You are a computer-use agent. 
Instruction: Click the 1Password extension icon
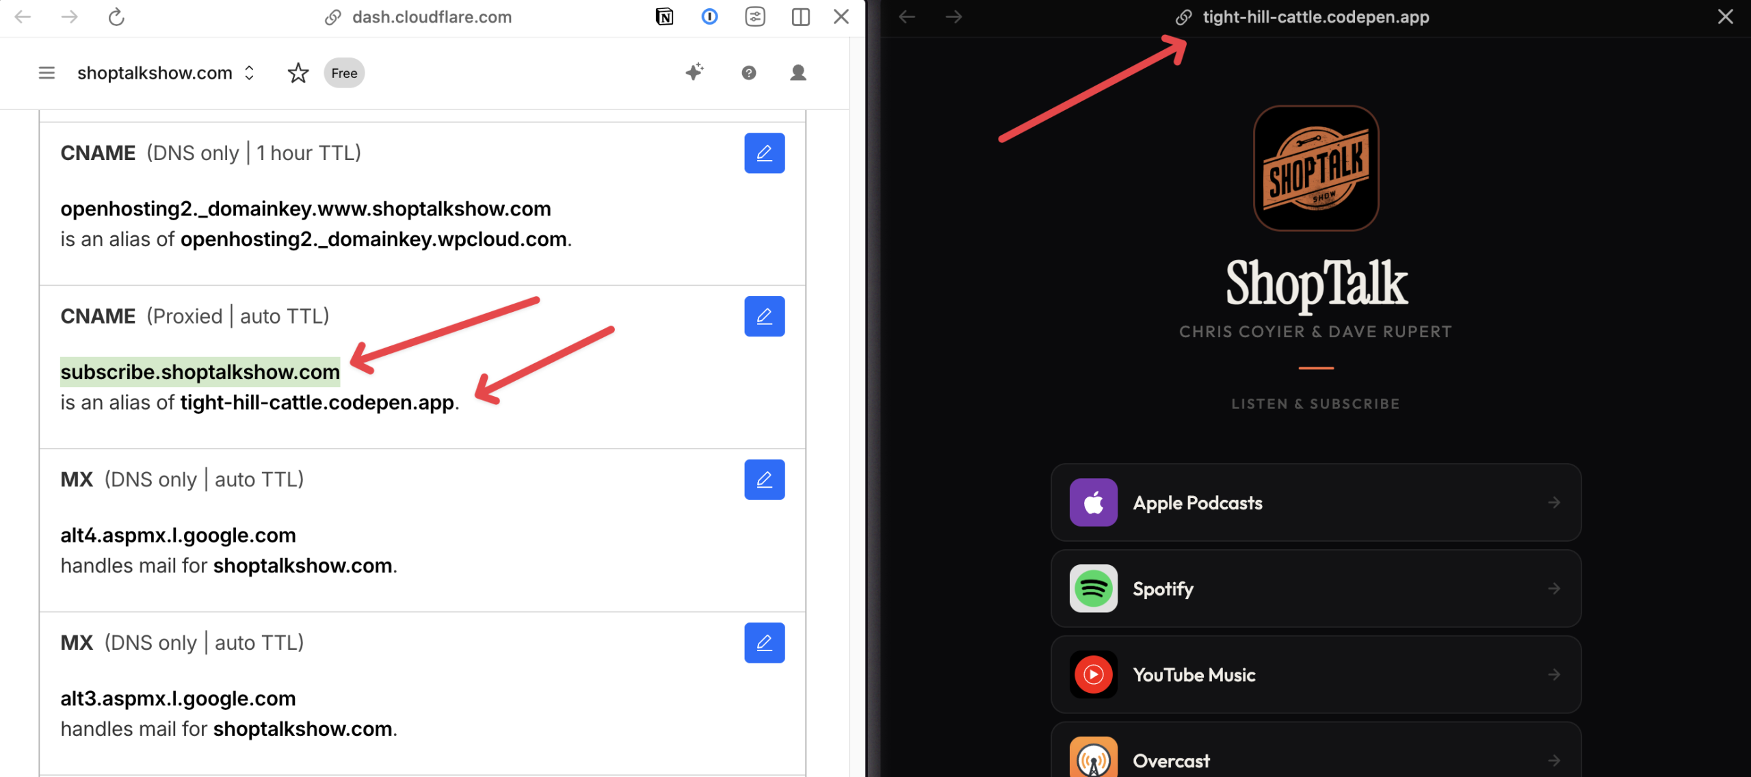pyautogui.click(x=709, y=16)
